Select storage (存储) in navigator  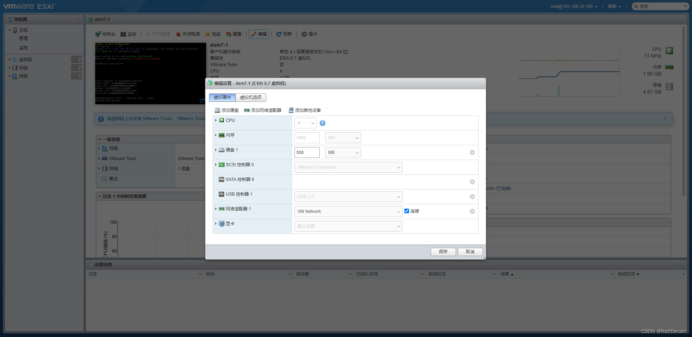(x=23, y=68)
